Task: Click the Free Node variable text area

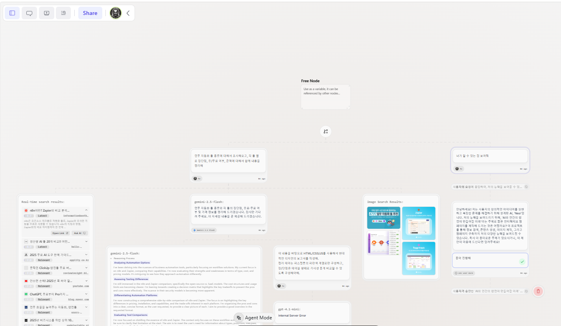Action: pyautogui.click(x=325, y=97)
